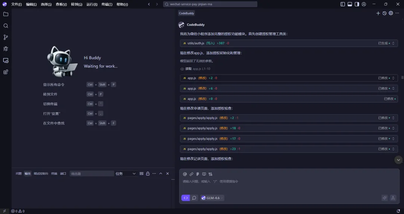This screenshot has width=404, height=214.
Task: Clear output with the list-clear icon
Action: (x=141, y=174)
